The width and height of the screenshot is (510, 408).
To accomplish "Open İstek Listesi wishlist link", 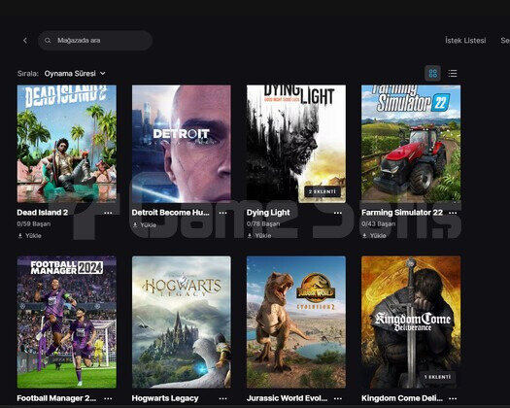I will [465, 41].
